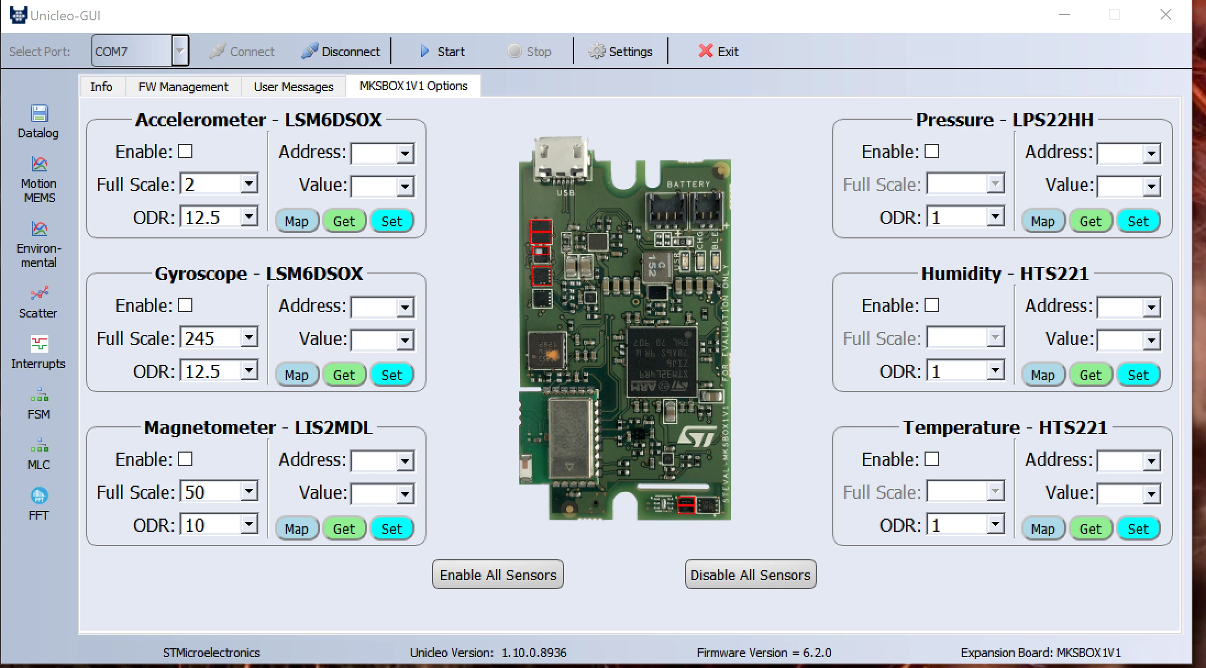The height and width of the screenshot is (668, 1206).
Task: Open the COM7 port dropdown
Action: click(180, 51)
